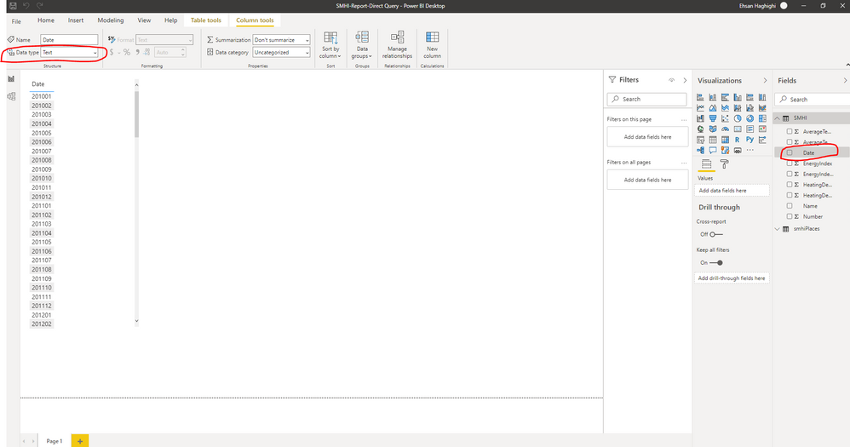This screenshot has width=850, height=447.
Task: Select the stacked bar chart visual
Action: 700,98
